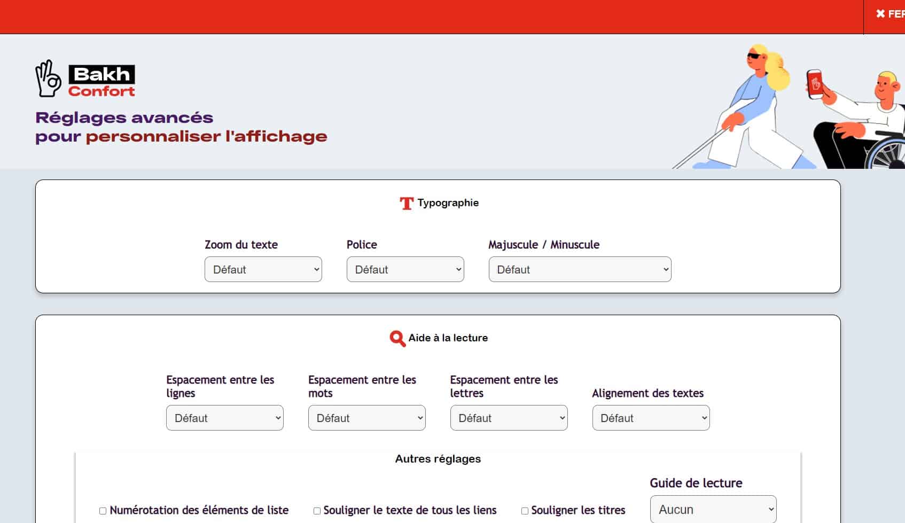Image resolution: width=905 pixels, height=523 pixels.
Task: Toggle the Souligner les titres checkbox
Action: tap(525, 511)
